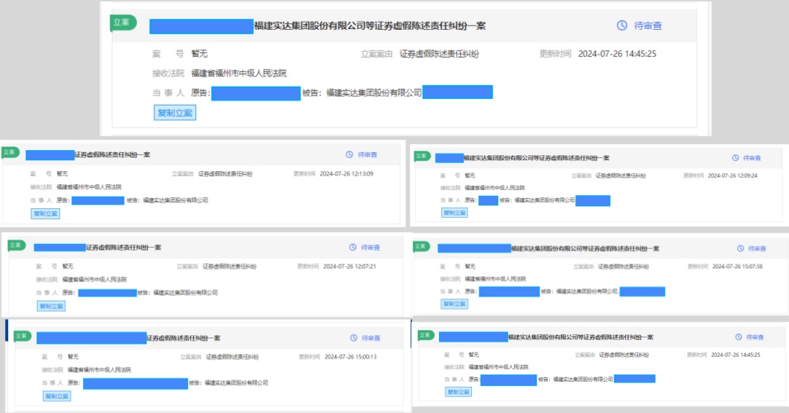Click 复制立案 in the 12:07:21 case card
The width and height of the screenshot is (789, 413).
[x=51, y=305]
